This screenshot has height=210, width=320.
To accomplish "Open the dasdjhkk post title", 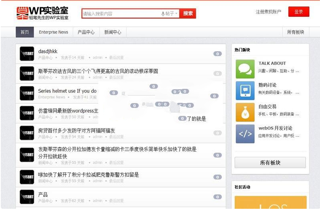I will [x=48, y=51].
